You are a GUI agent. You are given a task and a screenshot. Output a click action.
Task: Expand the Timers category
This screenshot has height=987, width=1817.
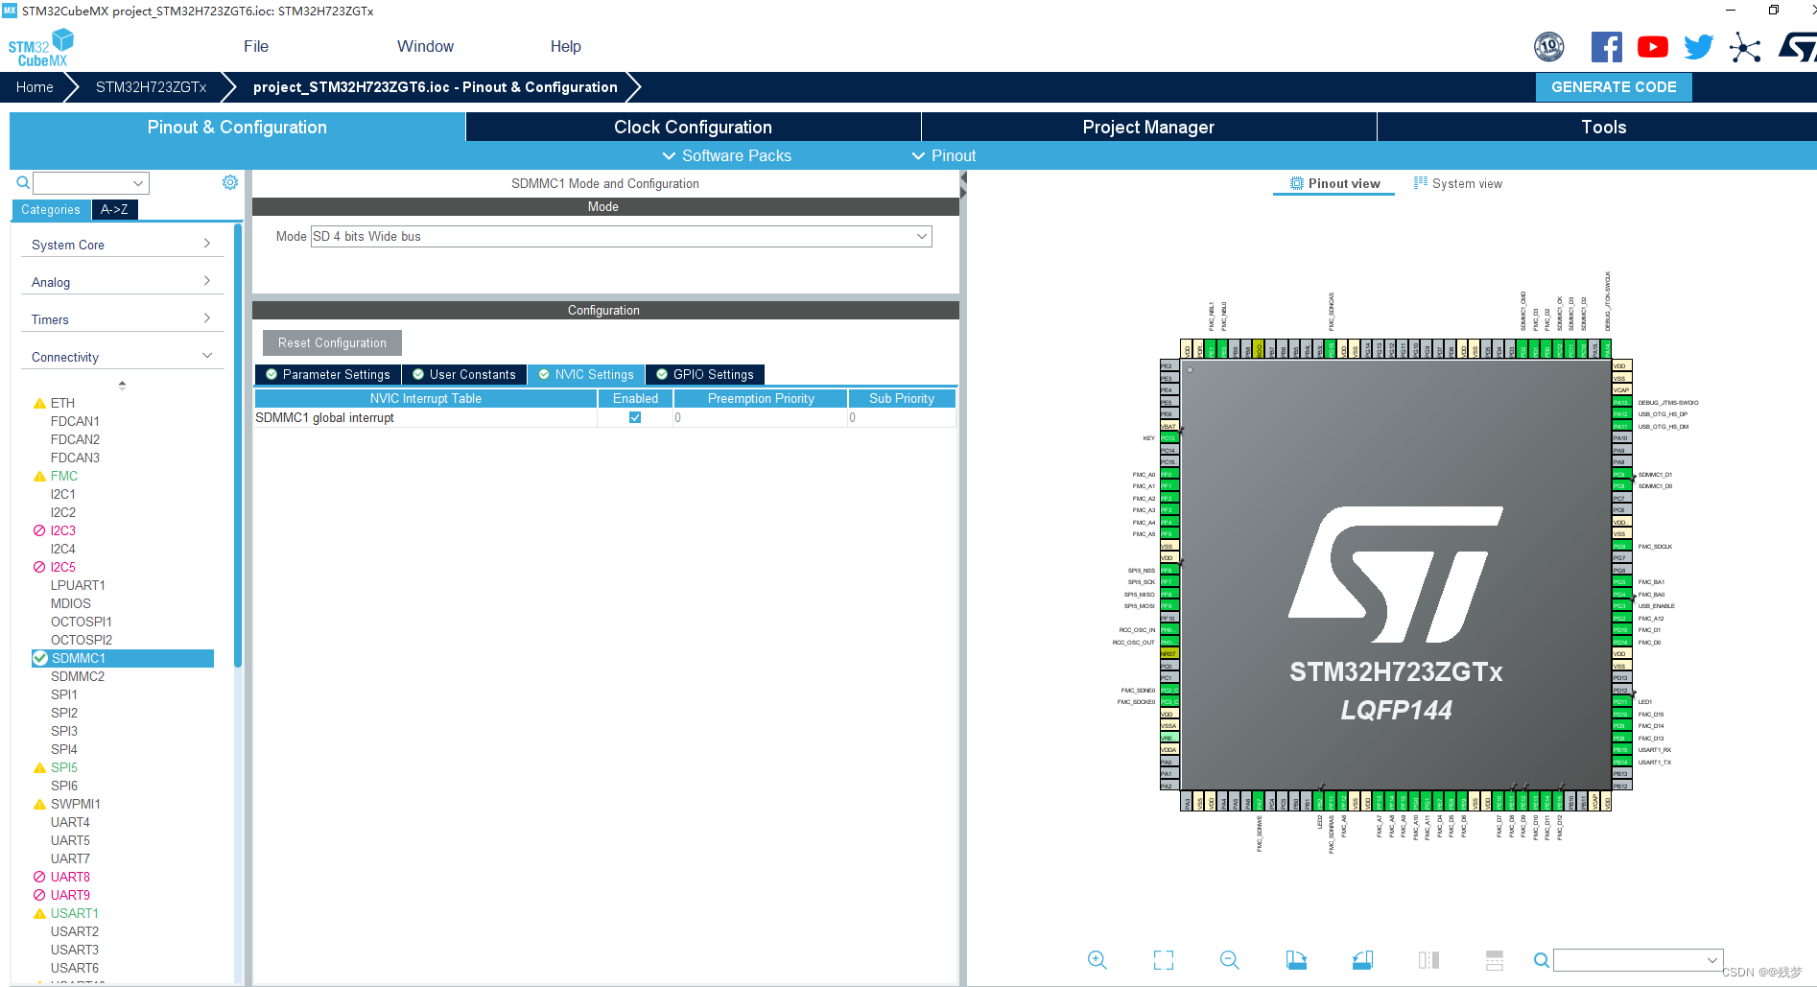point(121,319)
